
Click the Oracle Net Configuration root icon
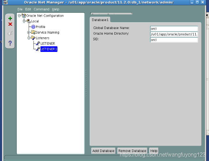(24, 16)
